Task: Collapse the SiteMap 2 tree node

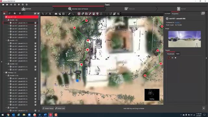Action: click(x=4, y=72)
